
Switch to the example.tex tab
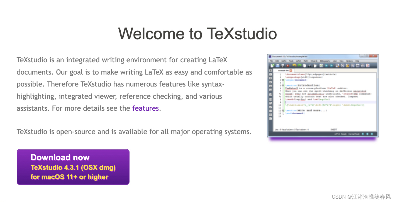pyautogui.click(x=283, y=70)
